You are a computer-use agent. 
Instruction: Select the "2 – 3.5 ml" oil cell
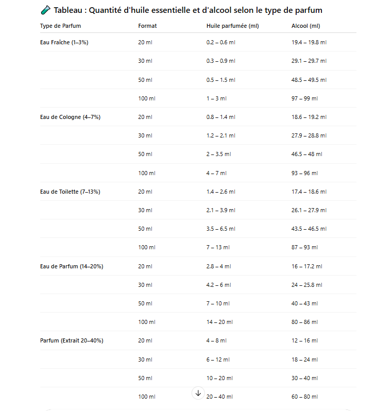tap(219, 154)
